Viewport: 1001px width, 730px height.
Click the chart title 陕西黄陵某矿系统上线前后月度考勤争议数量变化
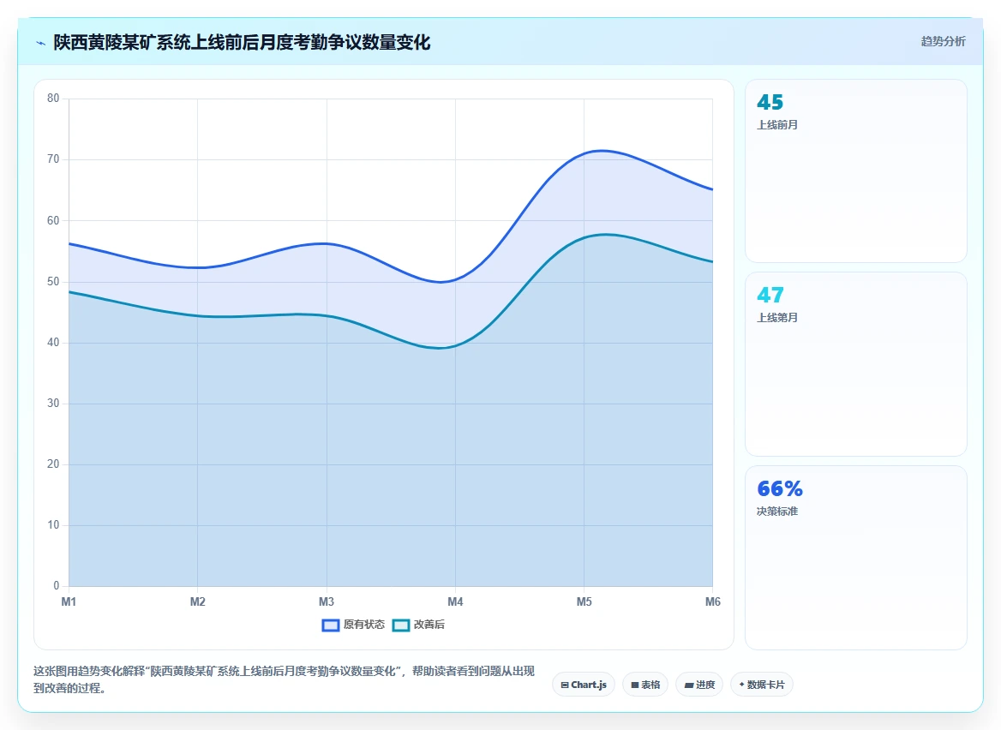pos(242,43)
